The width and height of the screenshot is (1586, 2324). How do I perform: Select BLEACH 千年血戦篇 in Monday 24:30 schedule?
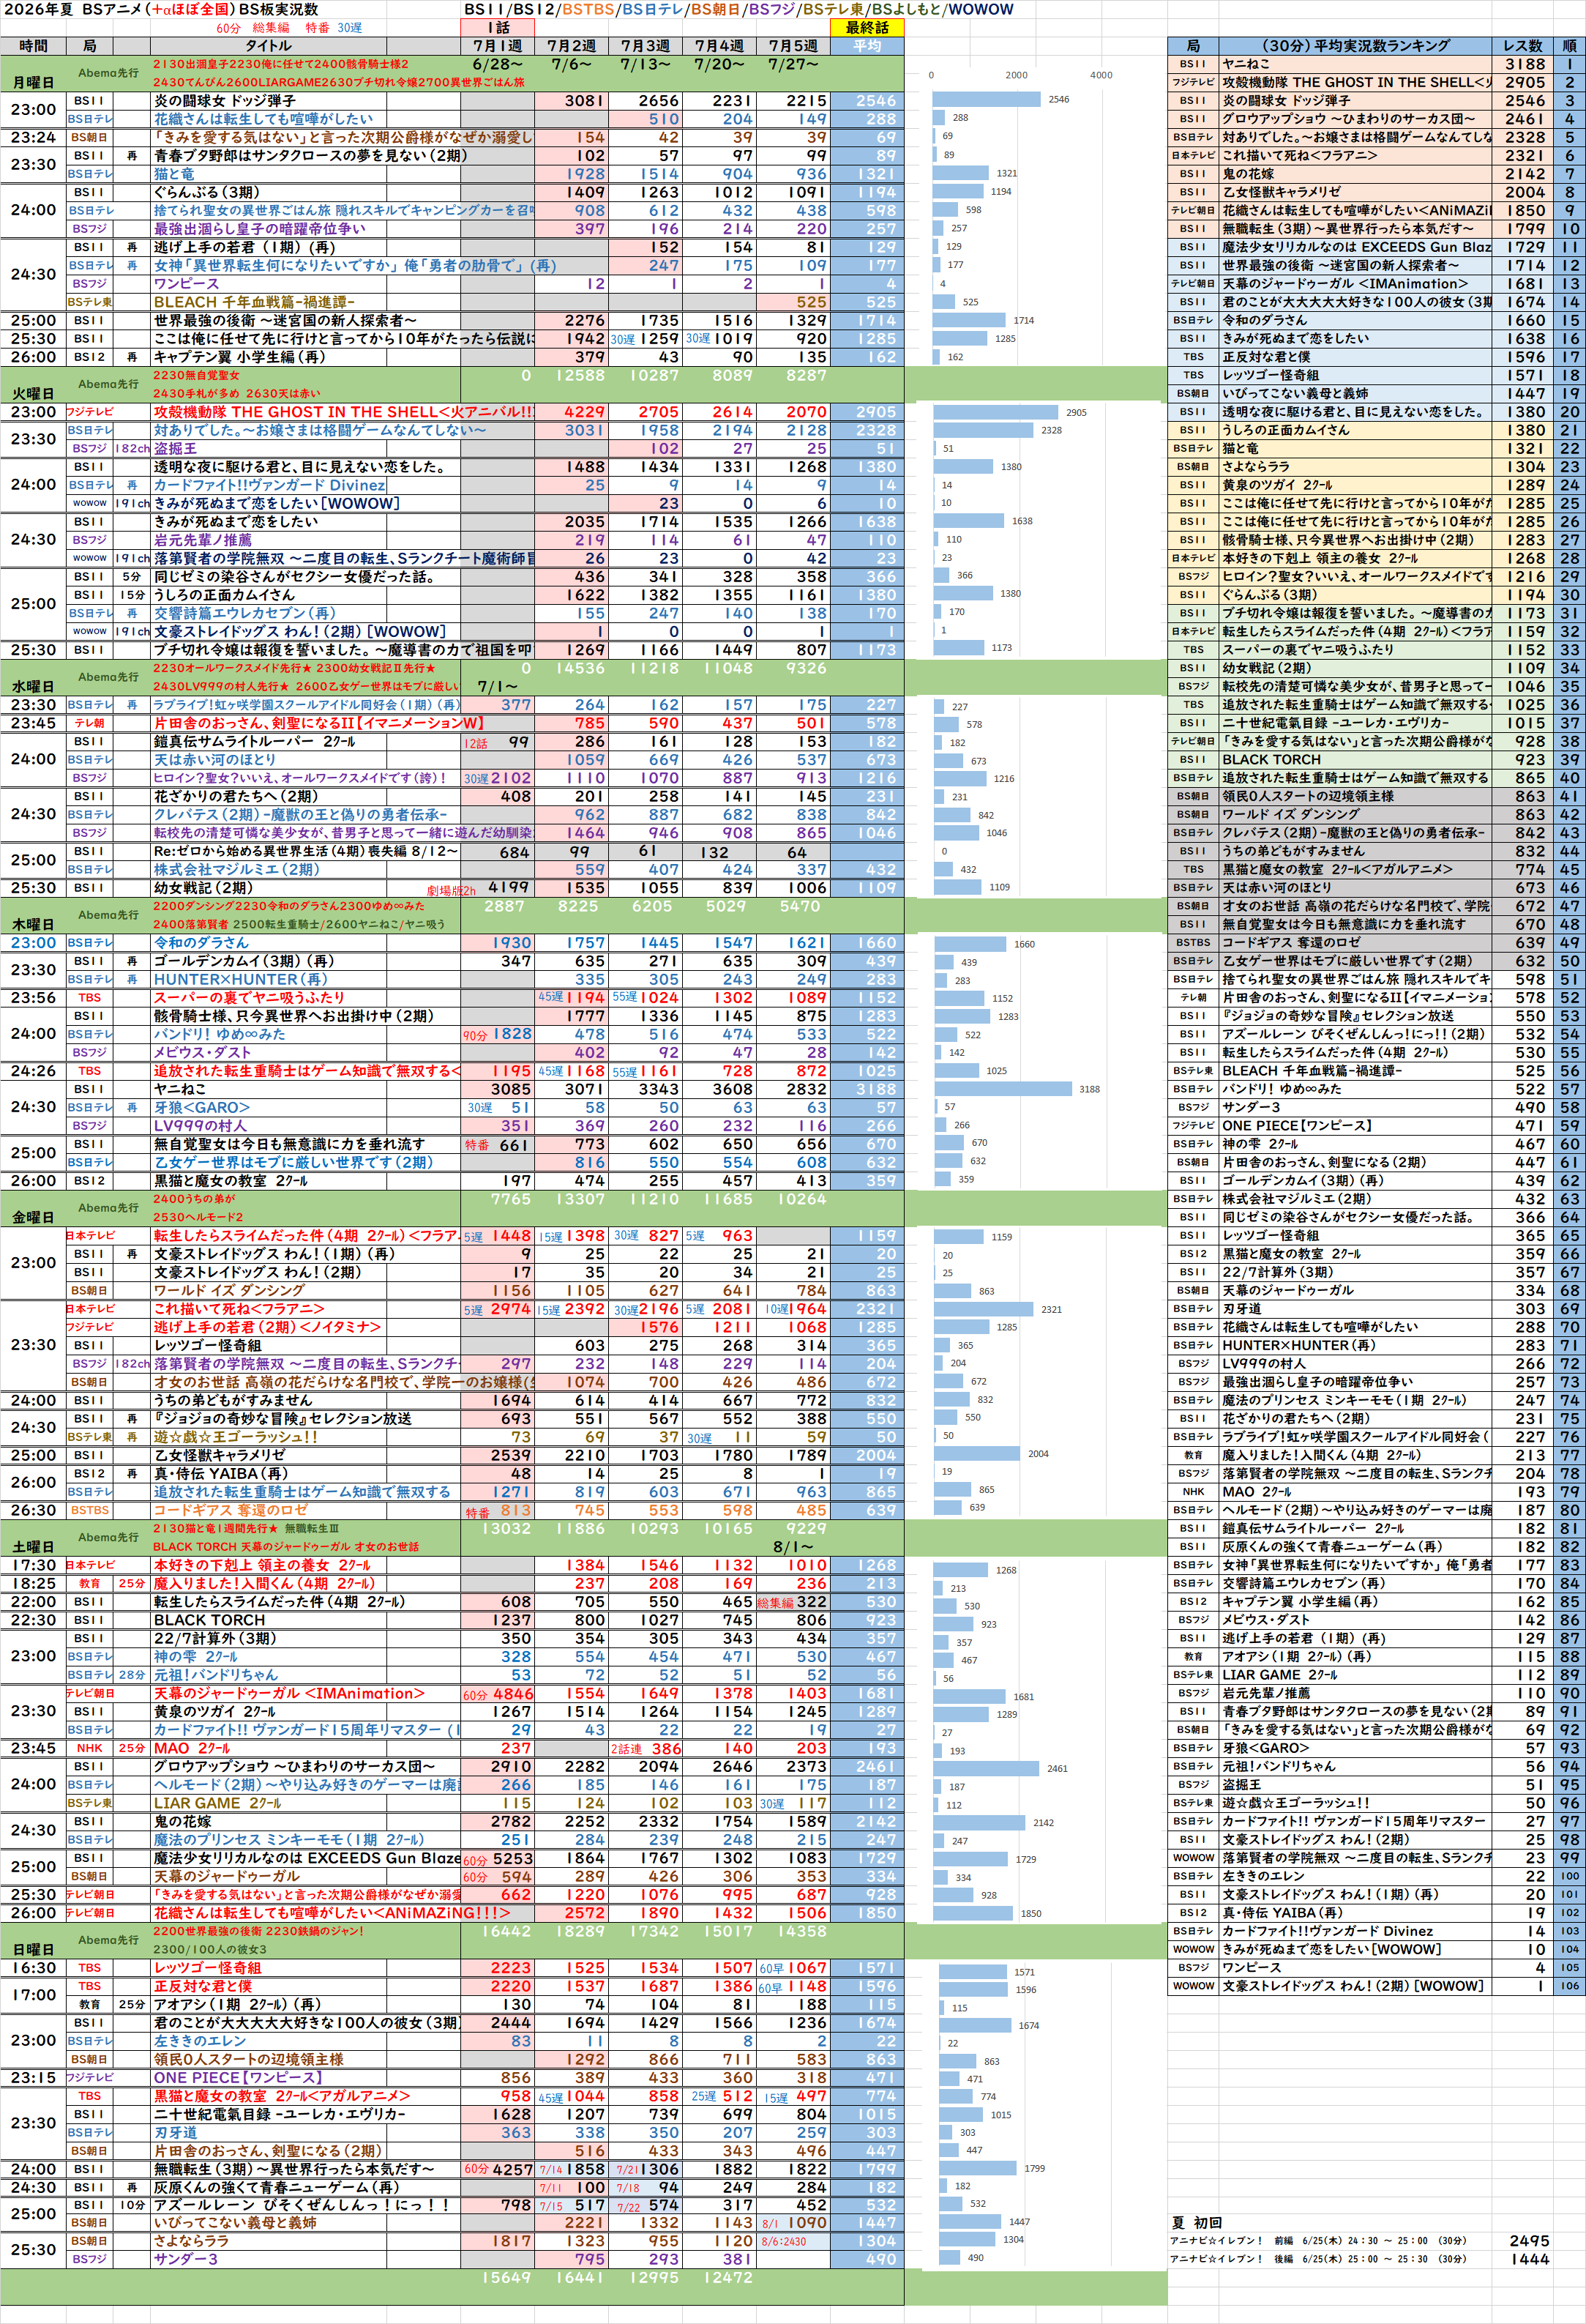pos(254,302)
